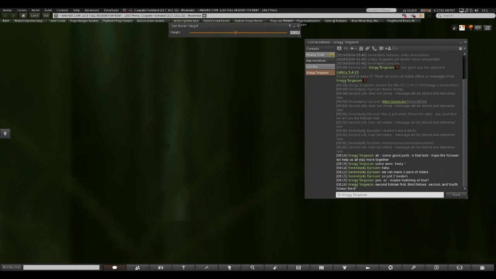Teleport to Barn favorite landmark
496x279 pixels.
[6, 21]
